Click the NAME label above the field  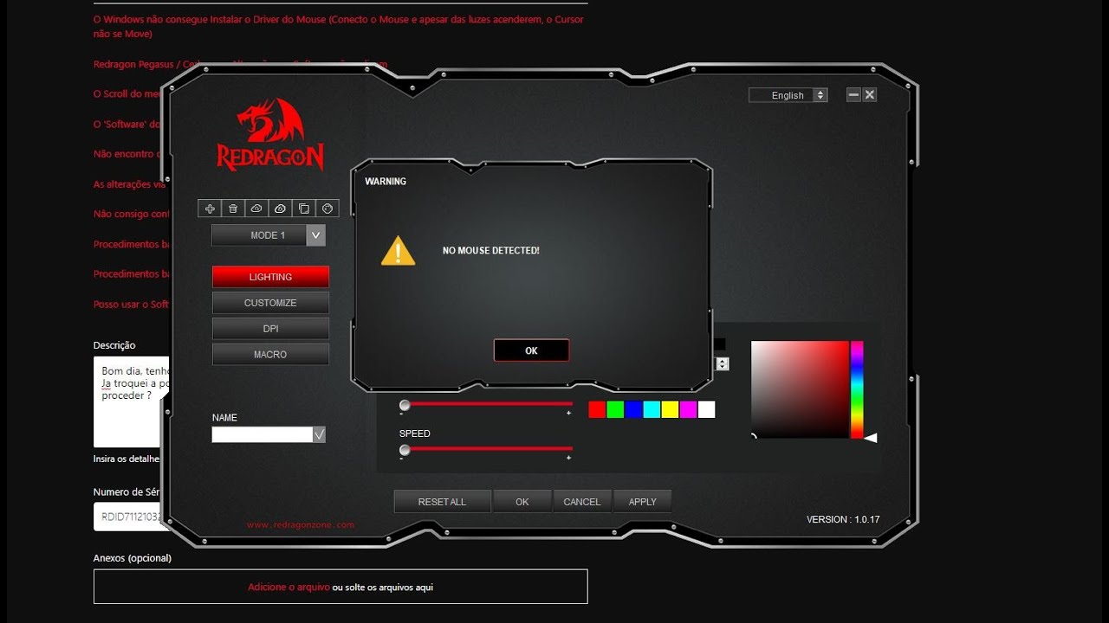[224, 417]
